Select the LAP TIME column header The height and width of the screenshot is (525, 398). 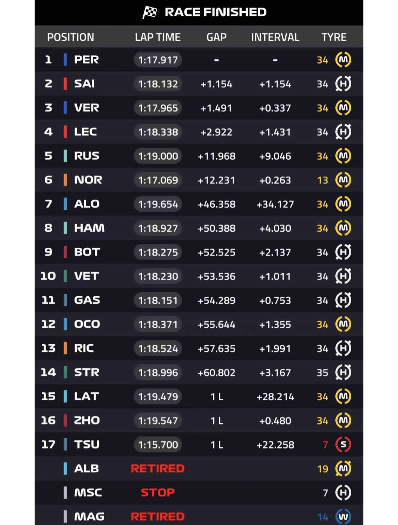(158, 37)
